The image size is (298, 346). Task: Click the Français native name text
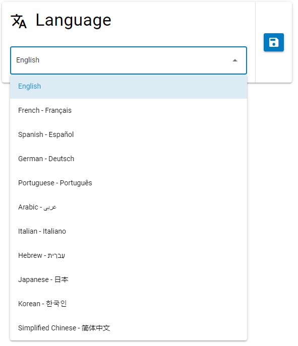[58, 111]
